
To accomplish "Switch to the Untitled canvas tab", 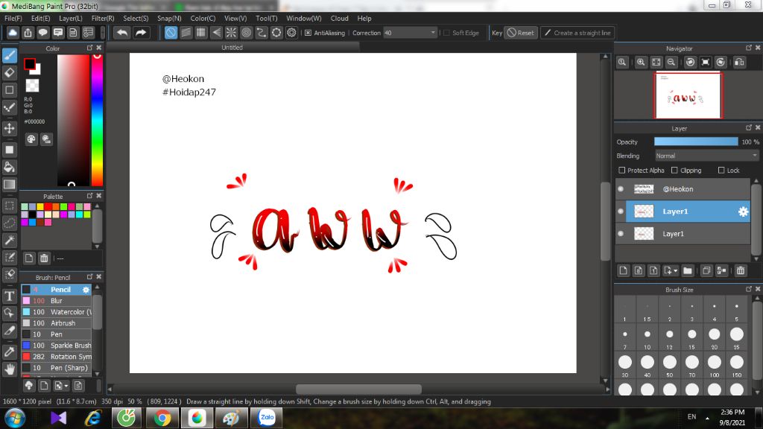I will click(232, 47).
